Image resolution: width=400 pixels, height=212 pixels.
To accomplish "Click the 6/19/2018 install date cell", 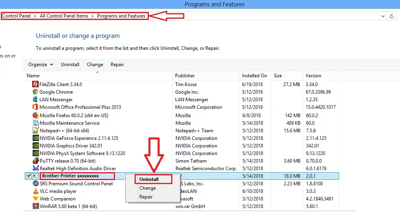I will (x=253, y=84).
